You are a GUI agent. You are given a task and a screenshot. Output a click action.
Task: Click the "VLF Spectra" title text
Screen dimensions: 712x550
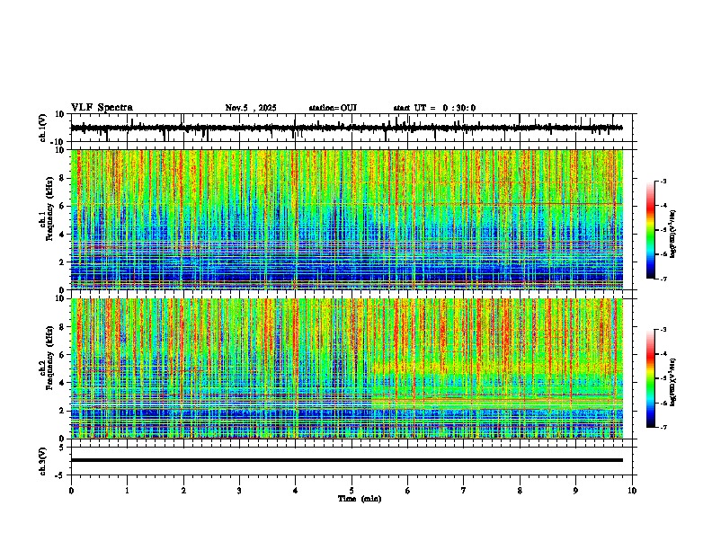point(102,108)
